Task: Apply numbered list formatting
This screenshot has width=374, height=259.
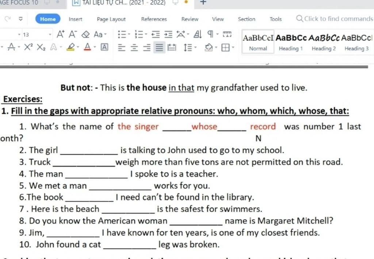Action: [x=139, y=34]
